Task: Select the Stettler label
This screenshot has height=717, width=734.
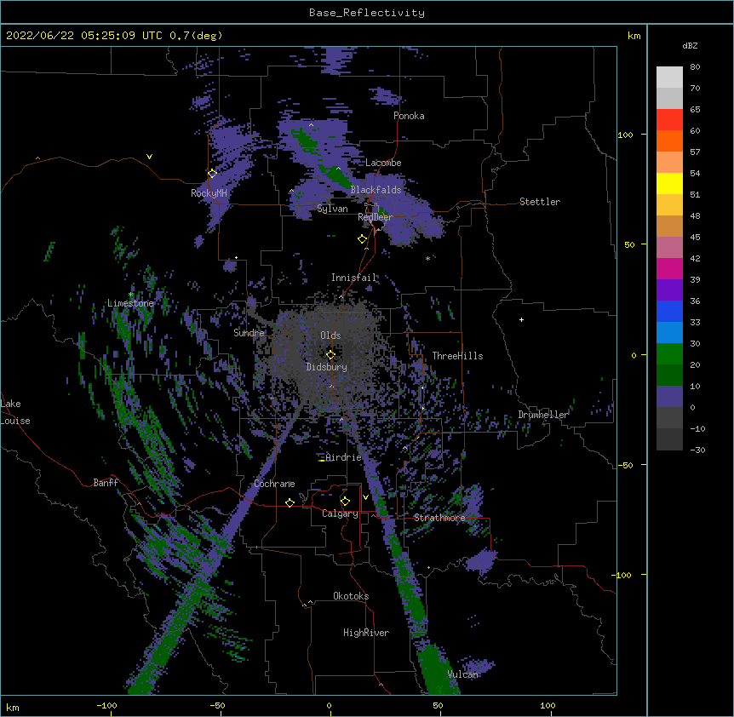Action: (540, 202)
